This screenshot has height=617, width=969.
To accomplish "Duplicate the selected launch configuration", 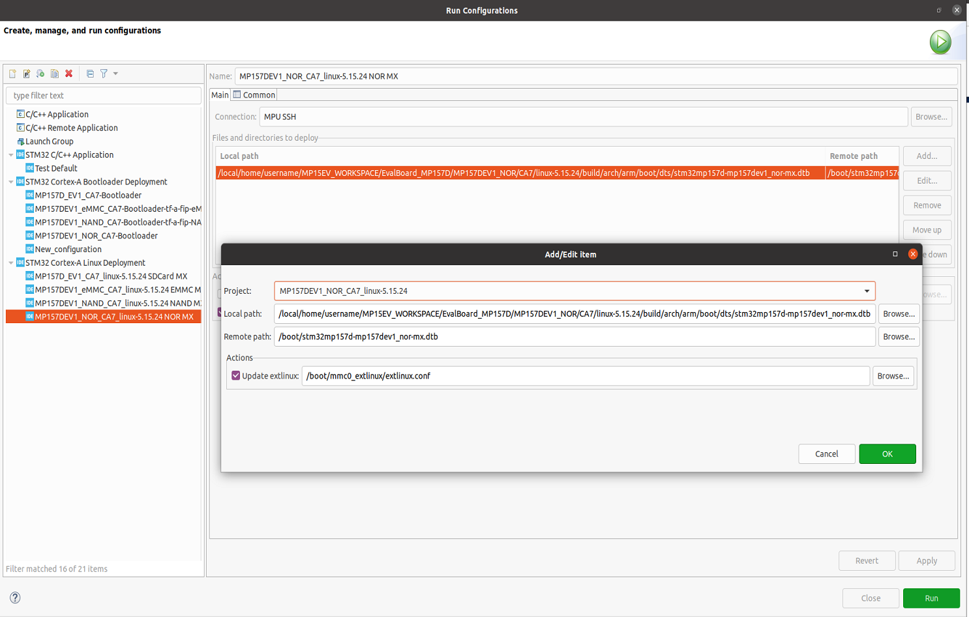I will [55, 74].
